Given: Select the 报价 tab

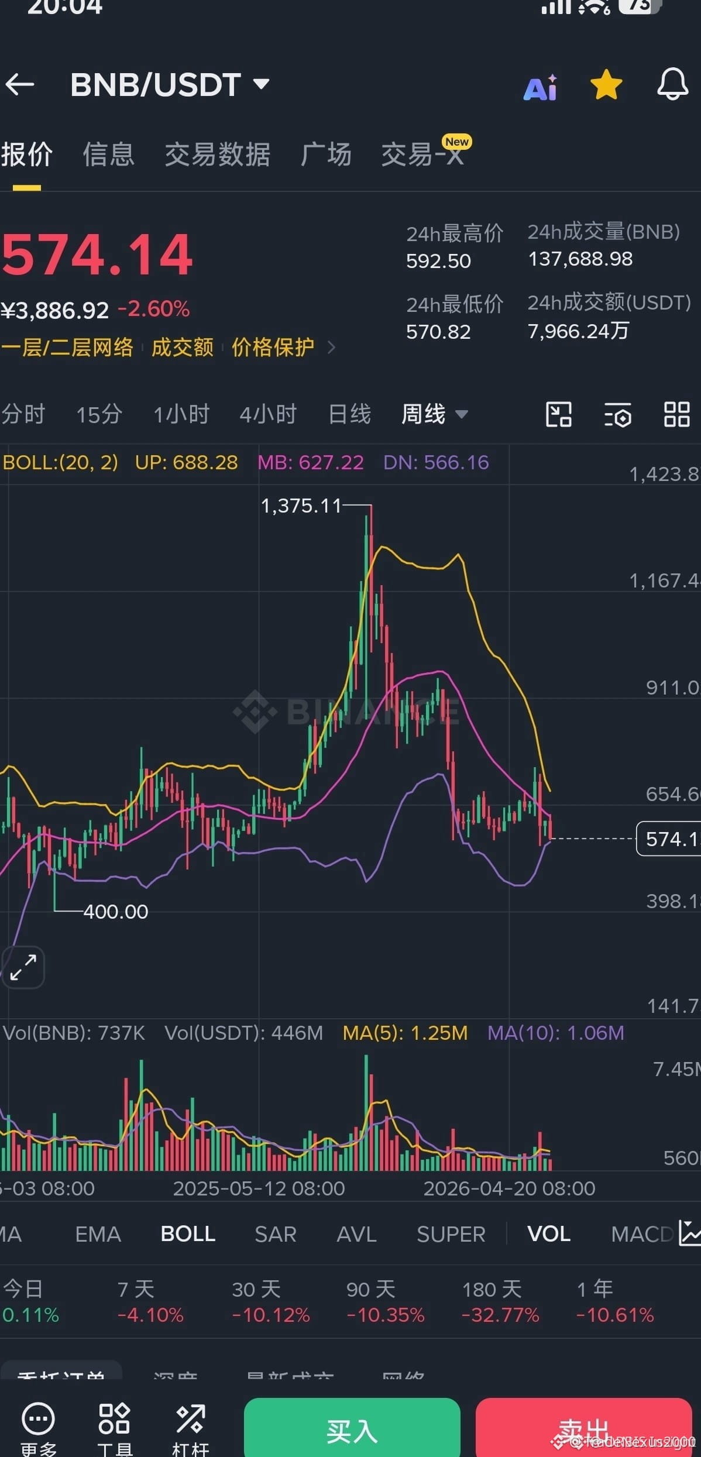Looking at the screenshot, I should [x=27, y=154].
